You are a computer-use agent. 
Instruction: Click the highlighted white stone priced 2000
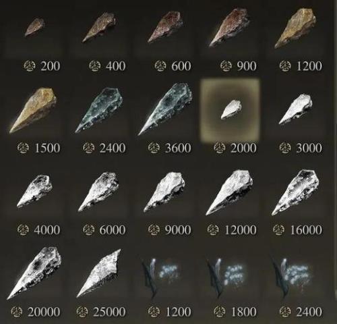(x=231, y=110)
